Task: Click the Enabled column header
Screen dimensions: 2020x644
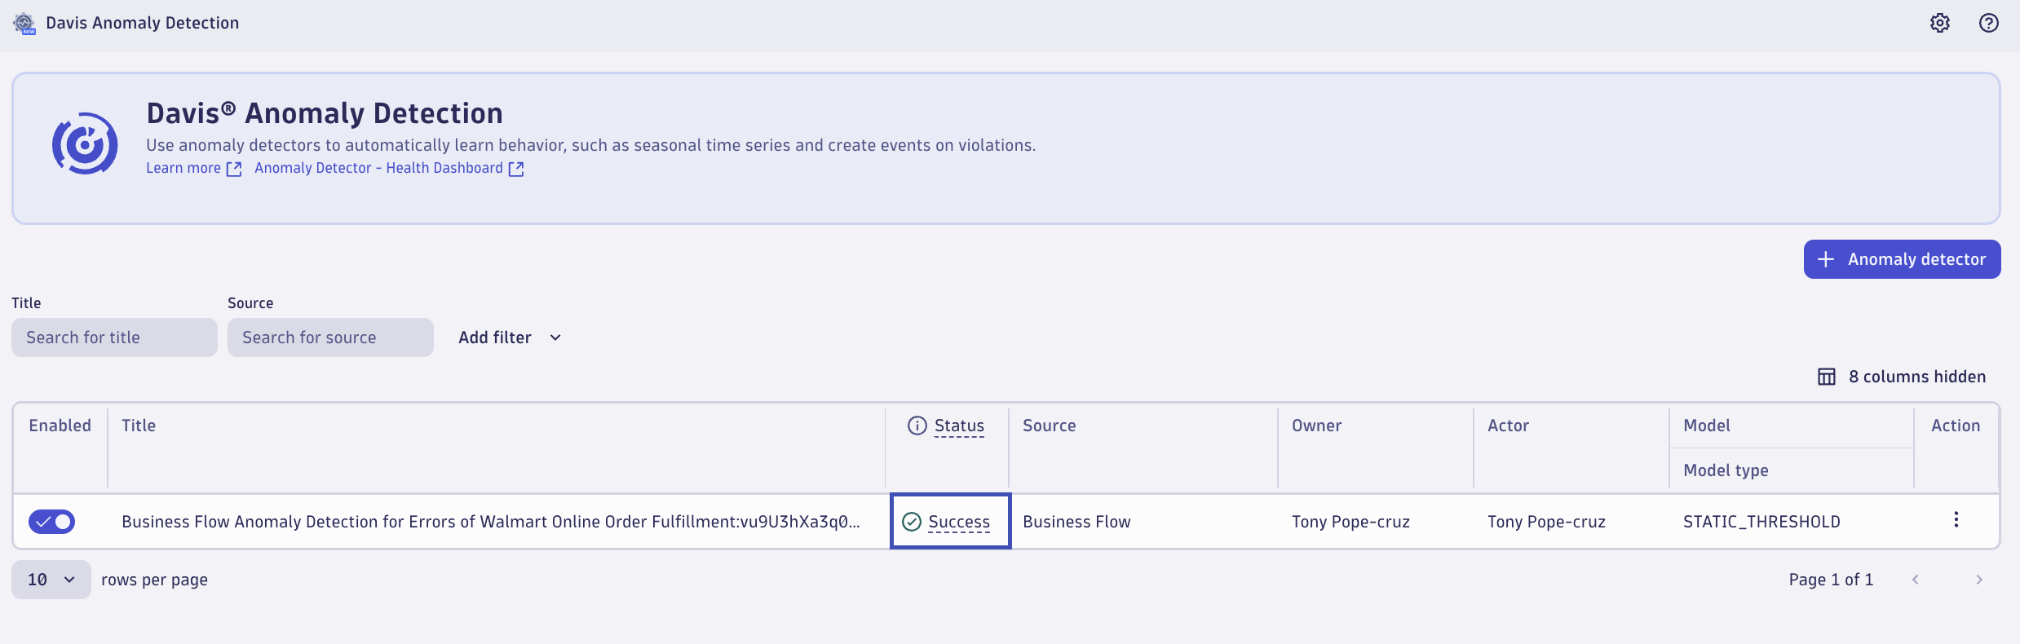Action: 60,426
